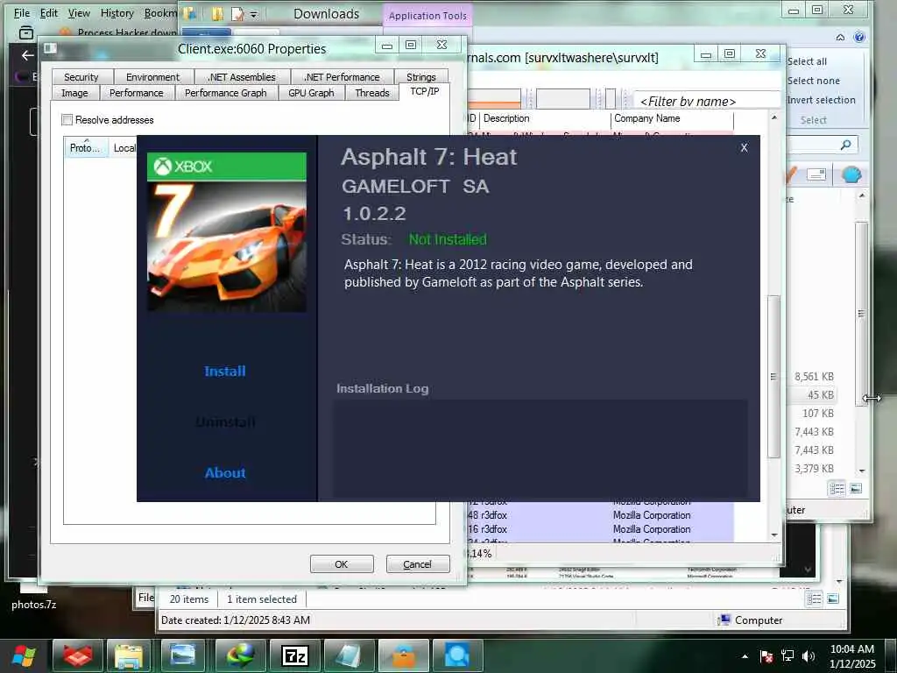Viewport: 897px width, 673px height.
Task: Click the Xbox logo banner in the installer
Action: point(227,166)
